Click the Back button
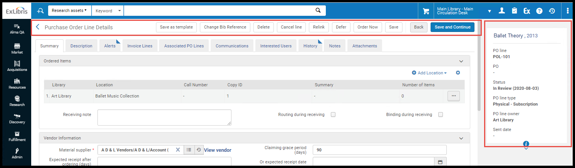 pyautogui.click(x=419, y=27)
